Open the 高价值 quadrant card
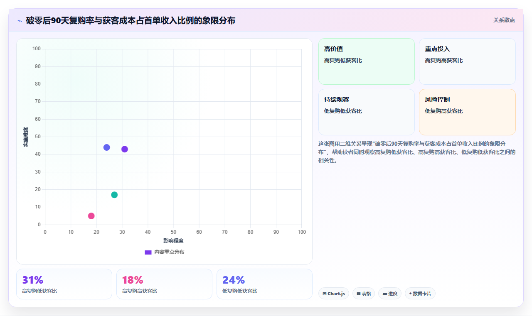This screenshot has height=316, width=532. pos(367,61)
